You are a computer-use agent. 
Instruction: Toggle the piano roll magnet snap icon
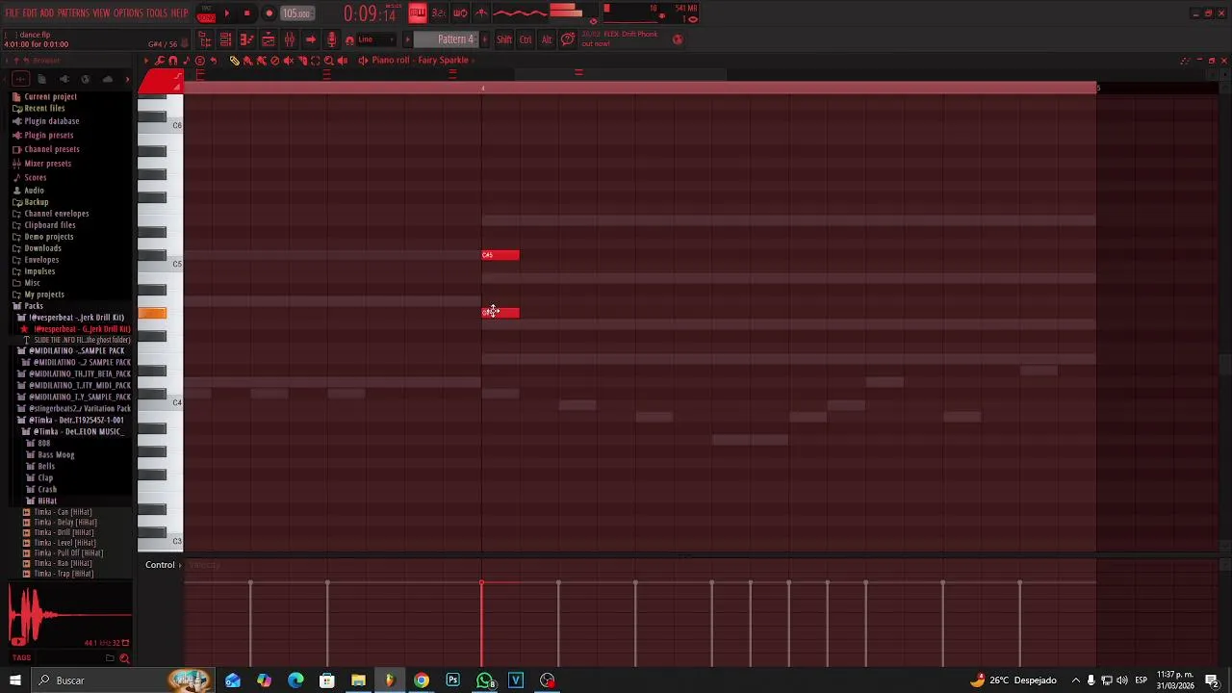click(x=173, y=61)
